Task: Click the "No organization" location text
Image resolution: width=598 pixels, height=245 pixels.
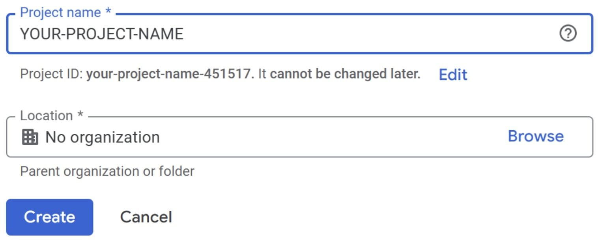Action: click(103, 137)
